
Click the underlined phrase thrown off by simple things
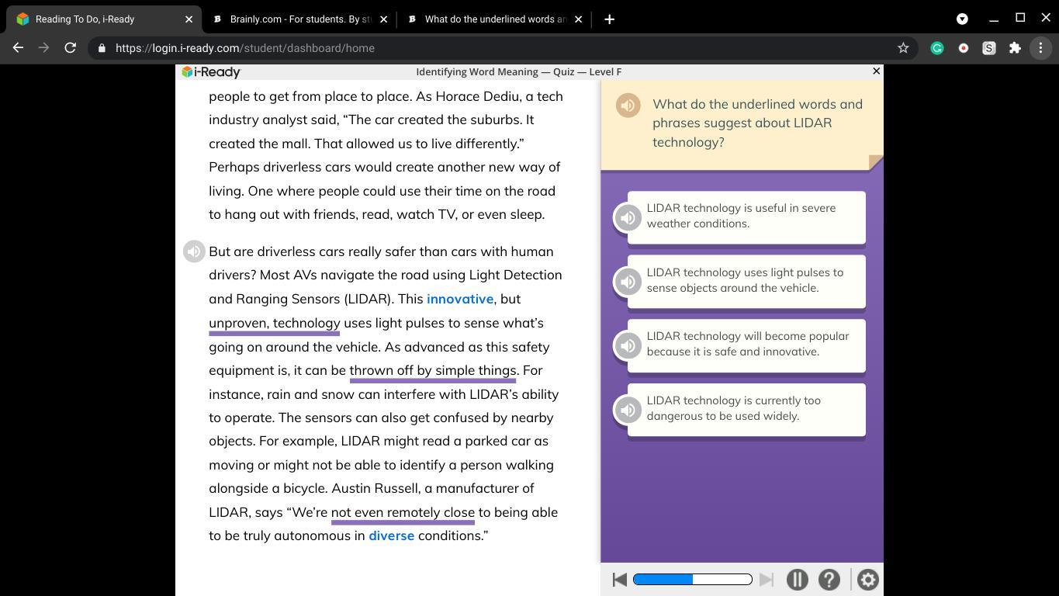pyautogui.click(x=433, y=370)
